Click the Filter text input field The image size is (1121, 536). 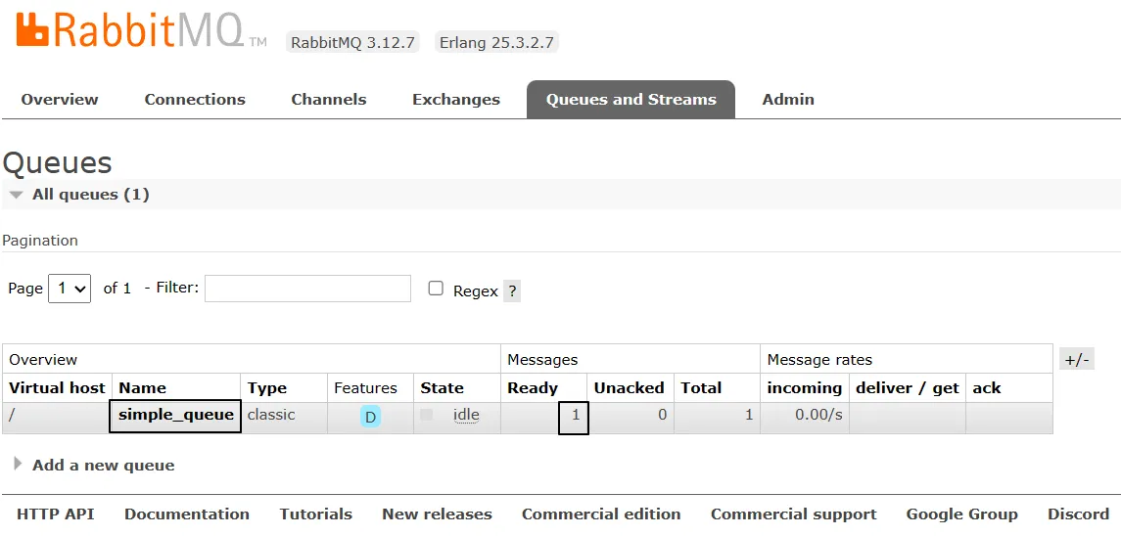[307, 289]
